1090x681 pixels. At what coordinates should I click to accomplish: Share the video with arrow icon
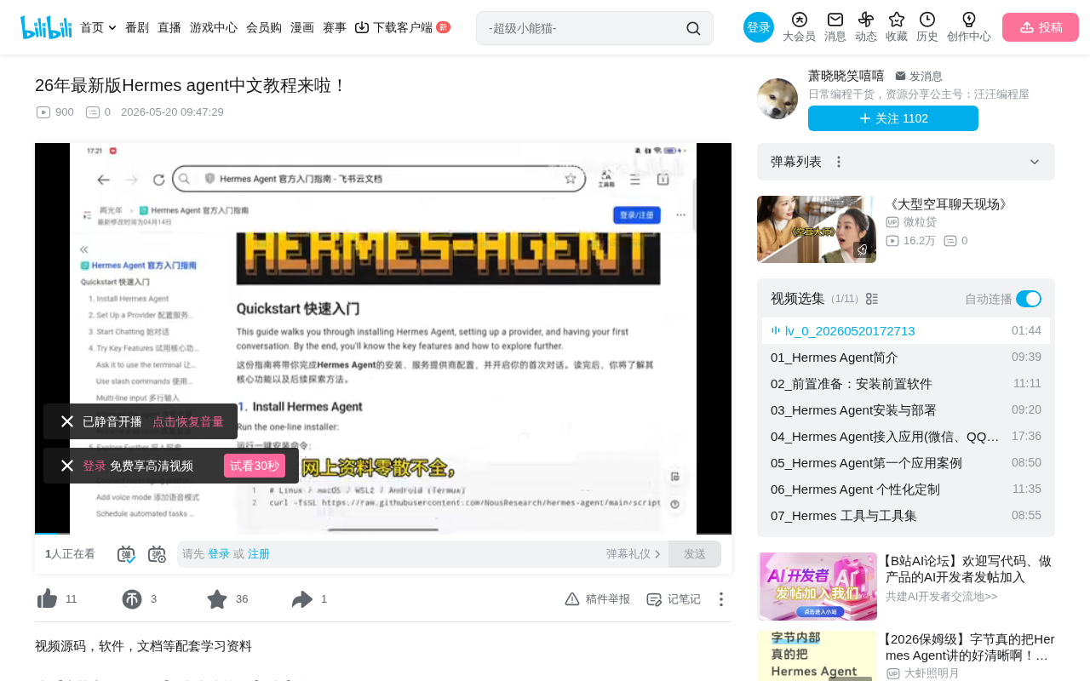[302, 599]
